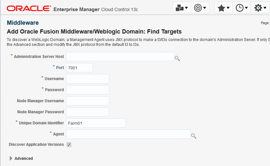Screen dimensions: 270x166
Task: Open the History clock menu
Action: (x=242, y=8)
